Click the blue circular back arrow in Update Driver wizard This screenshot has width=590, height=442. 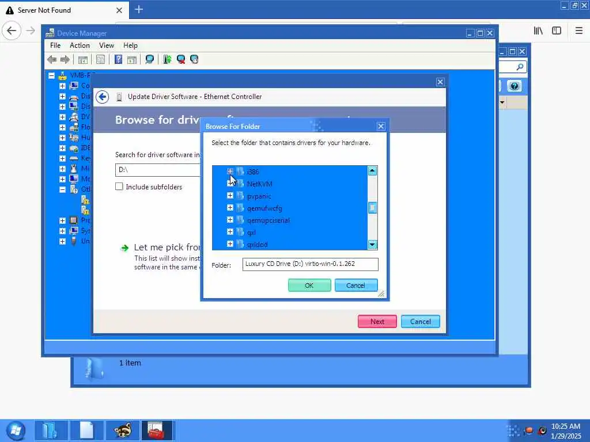[103, 97]
